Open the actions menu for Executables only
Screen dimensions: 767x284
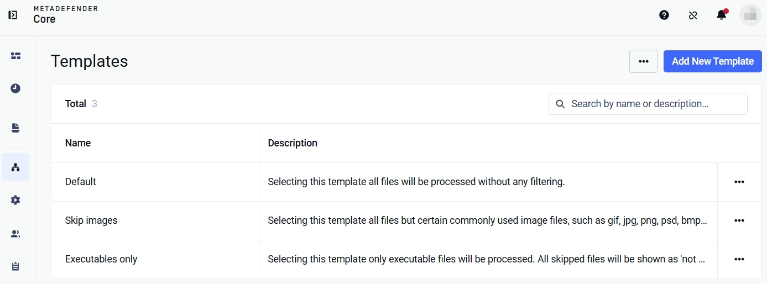[x=739, y=259]
